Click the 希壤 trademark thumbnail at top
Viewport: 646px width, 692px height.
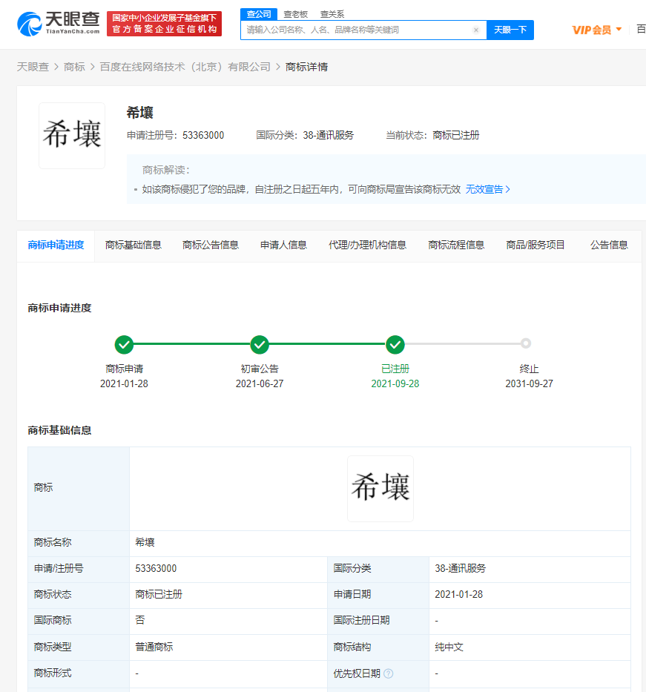72,136
